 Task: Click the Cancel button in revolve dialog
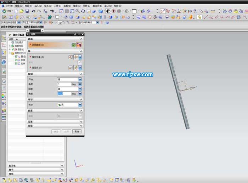tap(77, 131)
